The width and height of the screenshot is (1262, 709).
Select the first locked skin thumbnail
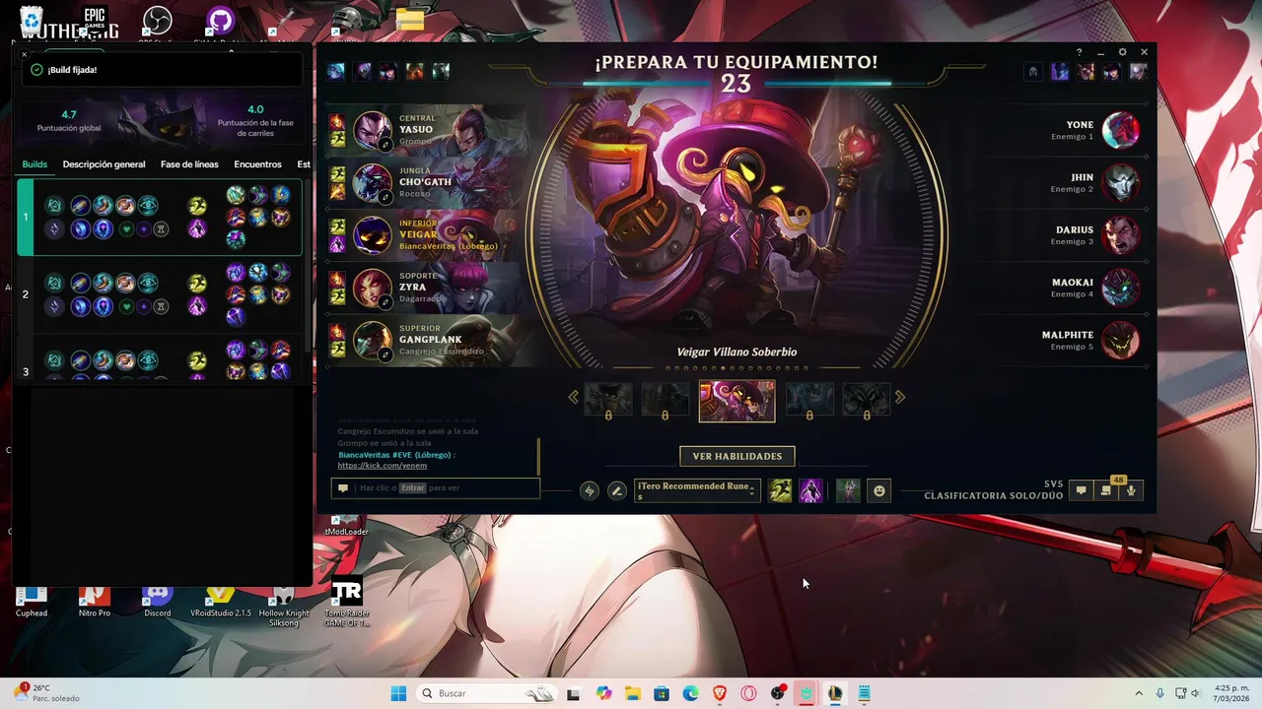(x=608, y=401)
